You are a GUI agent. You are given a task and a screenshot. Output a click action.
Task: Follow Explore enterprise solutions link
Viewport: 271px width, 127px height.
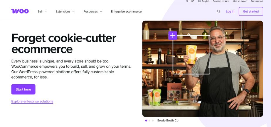(x=32, y=101)
